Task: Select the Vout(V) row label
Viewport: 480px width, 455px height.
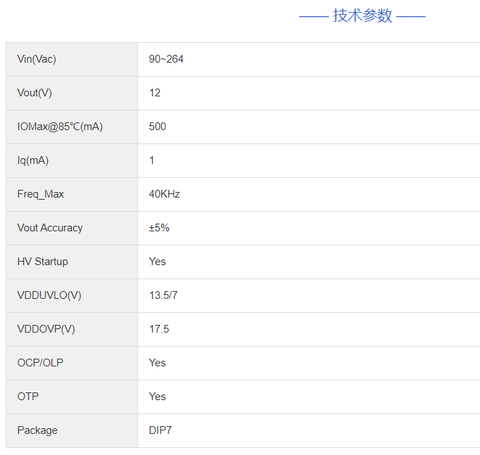Action: pos(34,93)
